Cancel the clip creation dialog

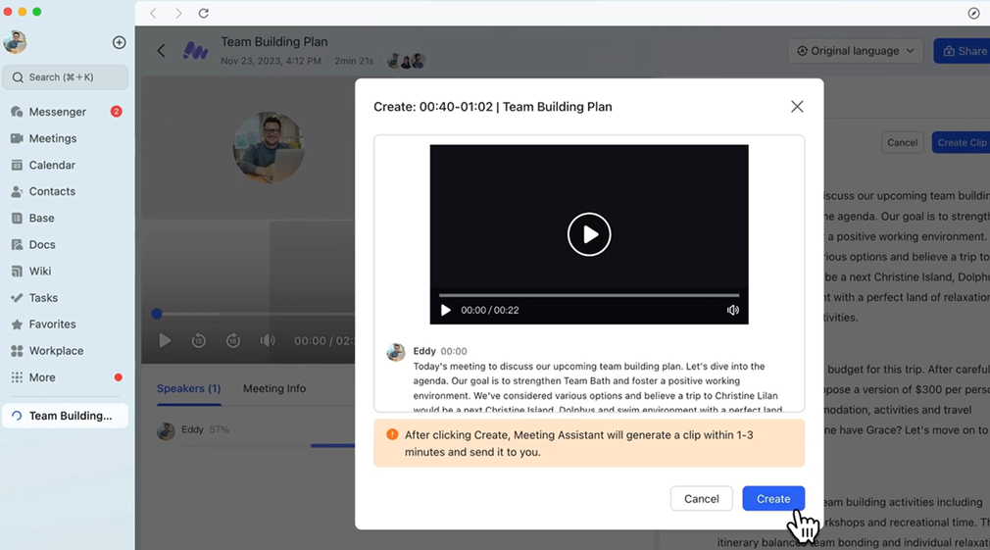point(701,498)
